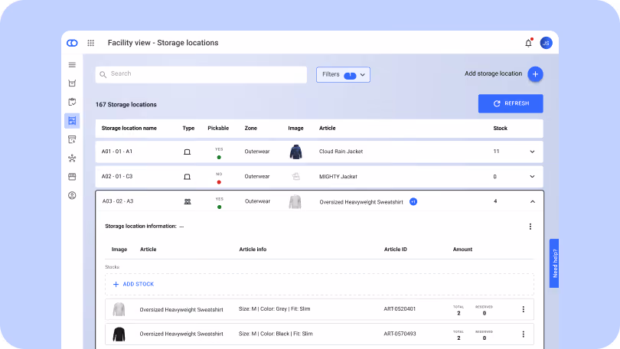Image resolution: width=620 pixels, height=349 pixels.
Task: Click ADD STOCK
Action: (x=133, y=284)
